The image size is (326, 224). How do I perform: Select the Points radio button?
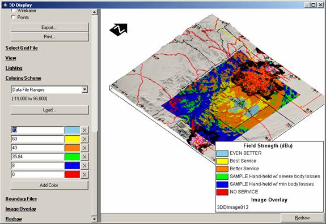pyautogui.click(x=13, y=17)
